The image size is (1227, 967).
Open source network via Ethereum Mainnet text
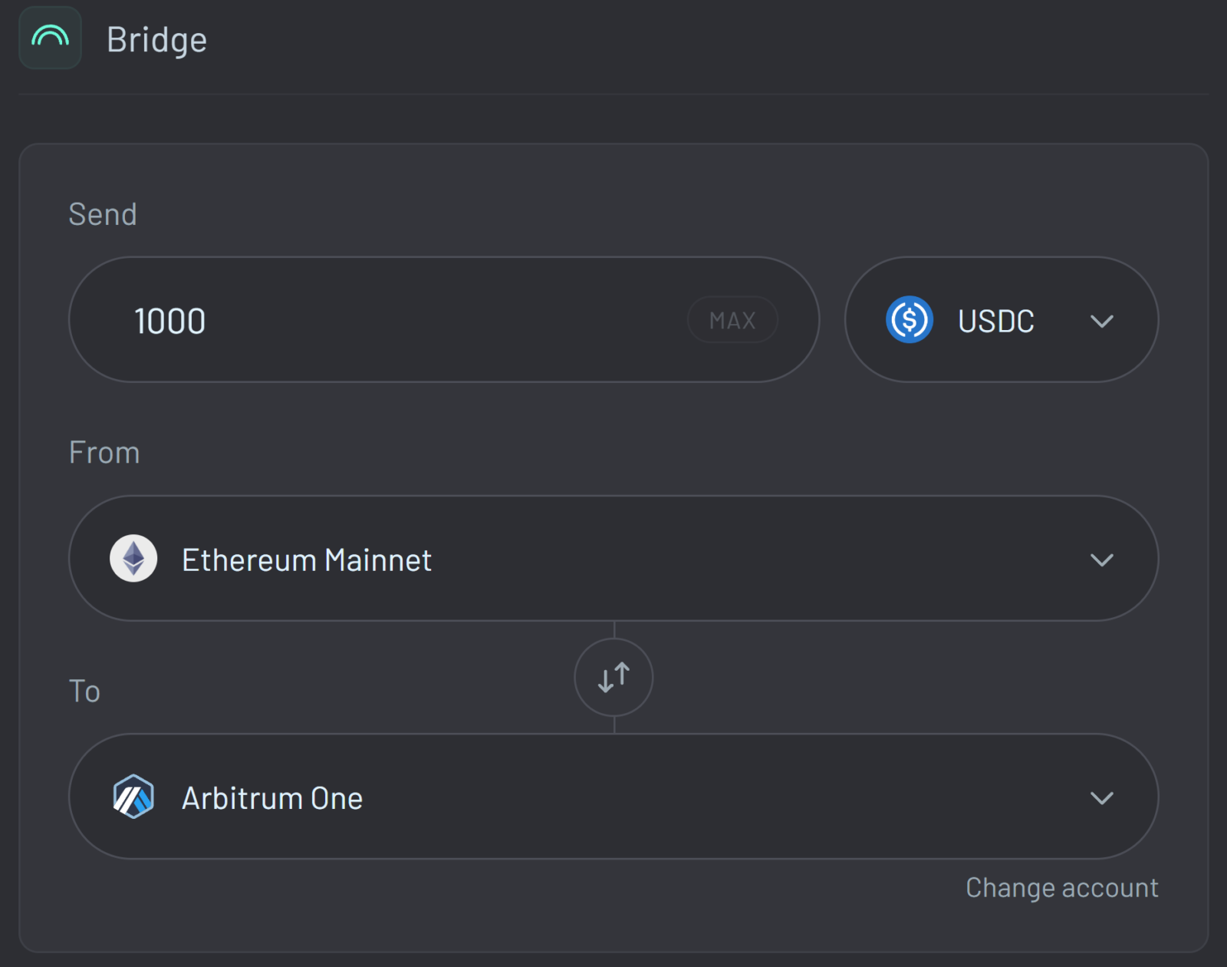(307, 560)
